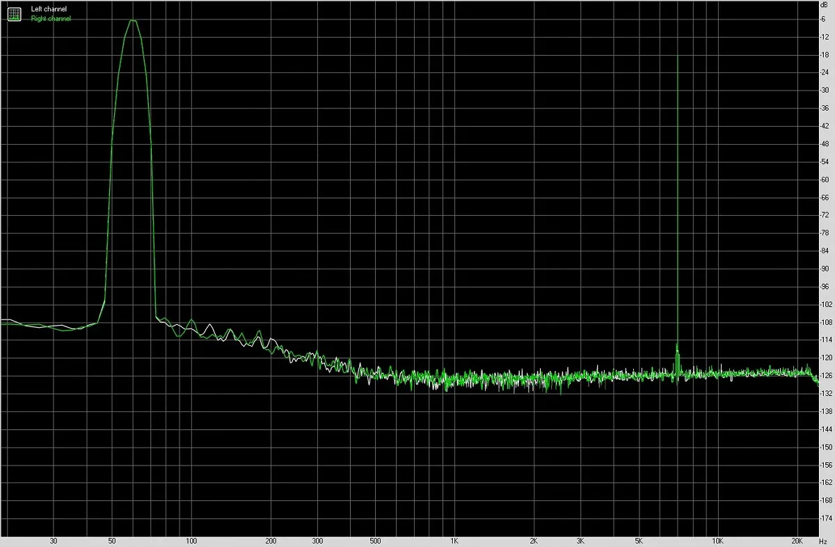Click the -24 dB scale value
Viewport: 835px width, 547px height.
coord(825,72)
